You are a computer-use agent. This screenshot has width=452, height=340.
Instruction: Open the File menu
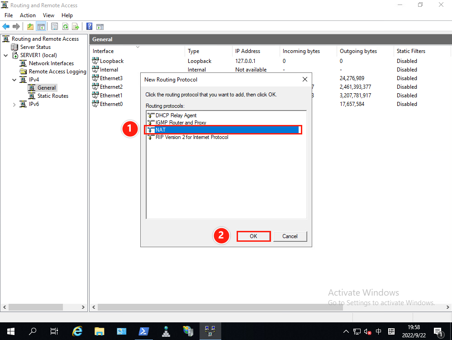point(9,15)
